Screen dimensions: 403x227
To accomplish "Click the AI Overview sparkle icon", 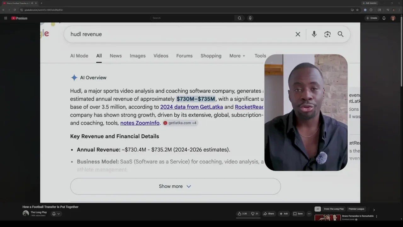I will coord(74,78).
